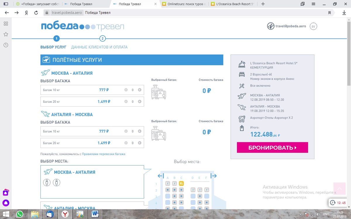351x219 pixels.
Task: Click the БРОНИРОВАТЬ booking button
Action: [x=272, y=147]
